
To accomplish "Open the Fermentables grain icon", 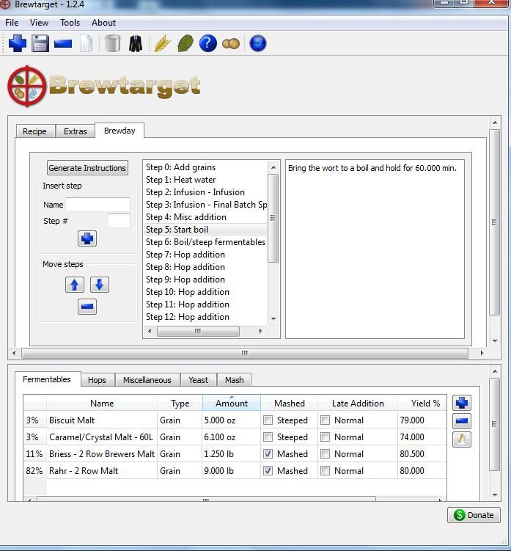I will [x=162, y=44].
